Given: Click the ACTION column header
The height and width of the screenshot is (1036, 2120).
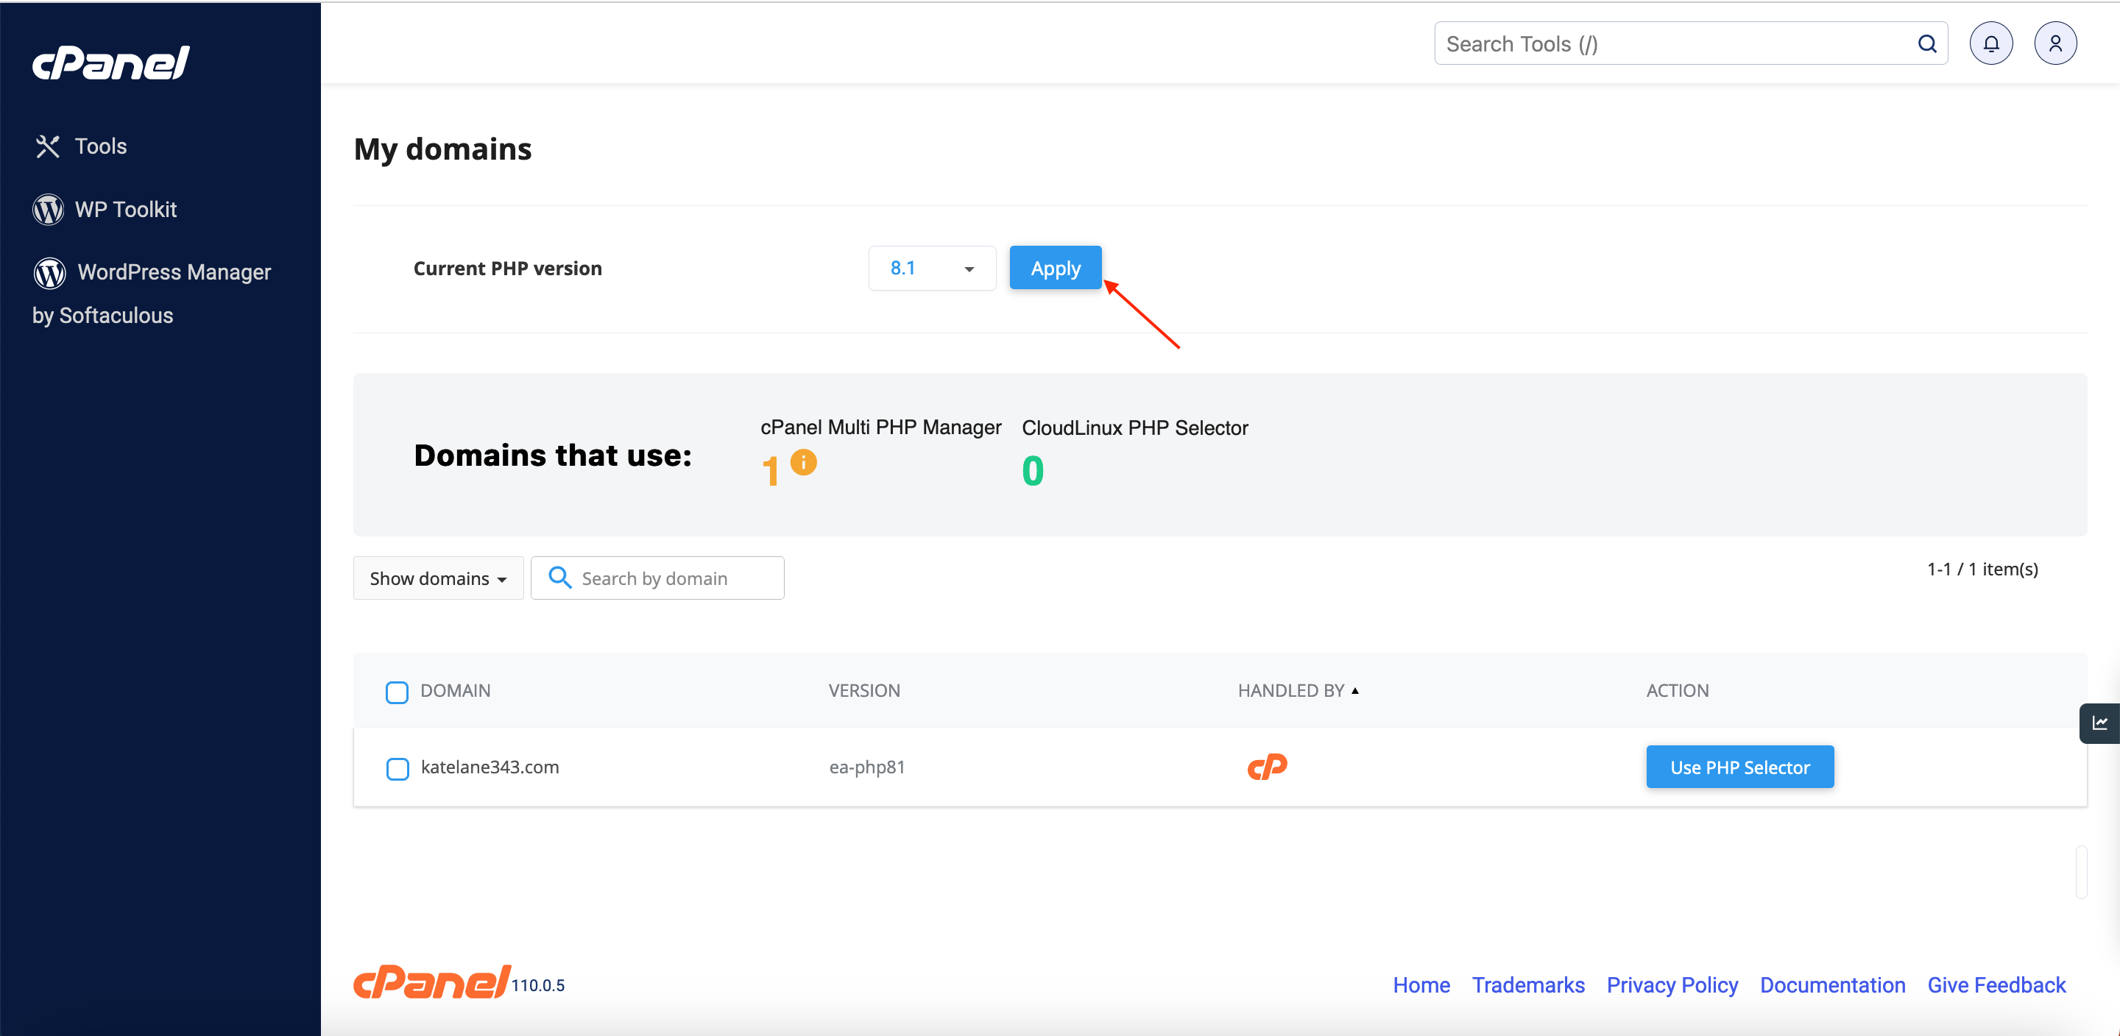Looking at the screenshot, I should click(x=1678, y=690).
